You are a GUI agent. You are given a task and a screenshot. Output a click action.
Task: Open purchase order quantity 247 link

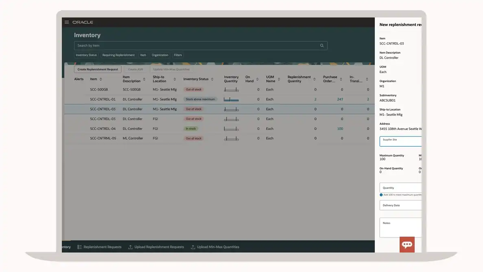(340, 99)
